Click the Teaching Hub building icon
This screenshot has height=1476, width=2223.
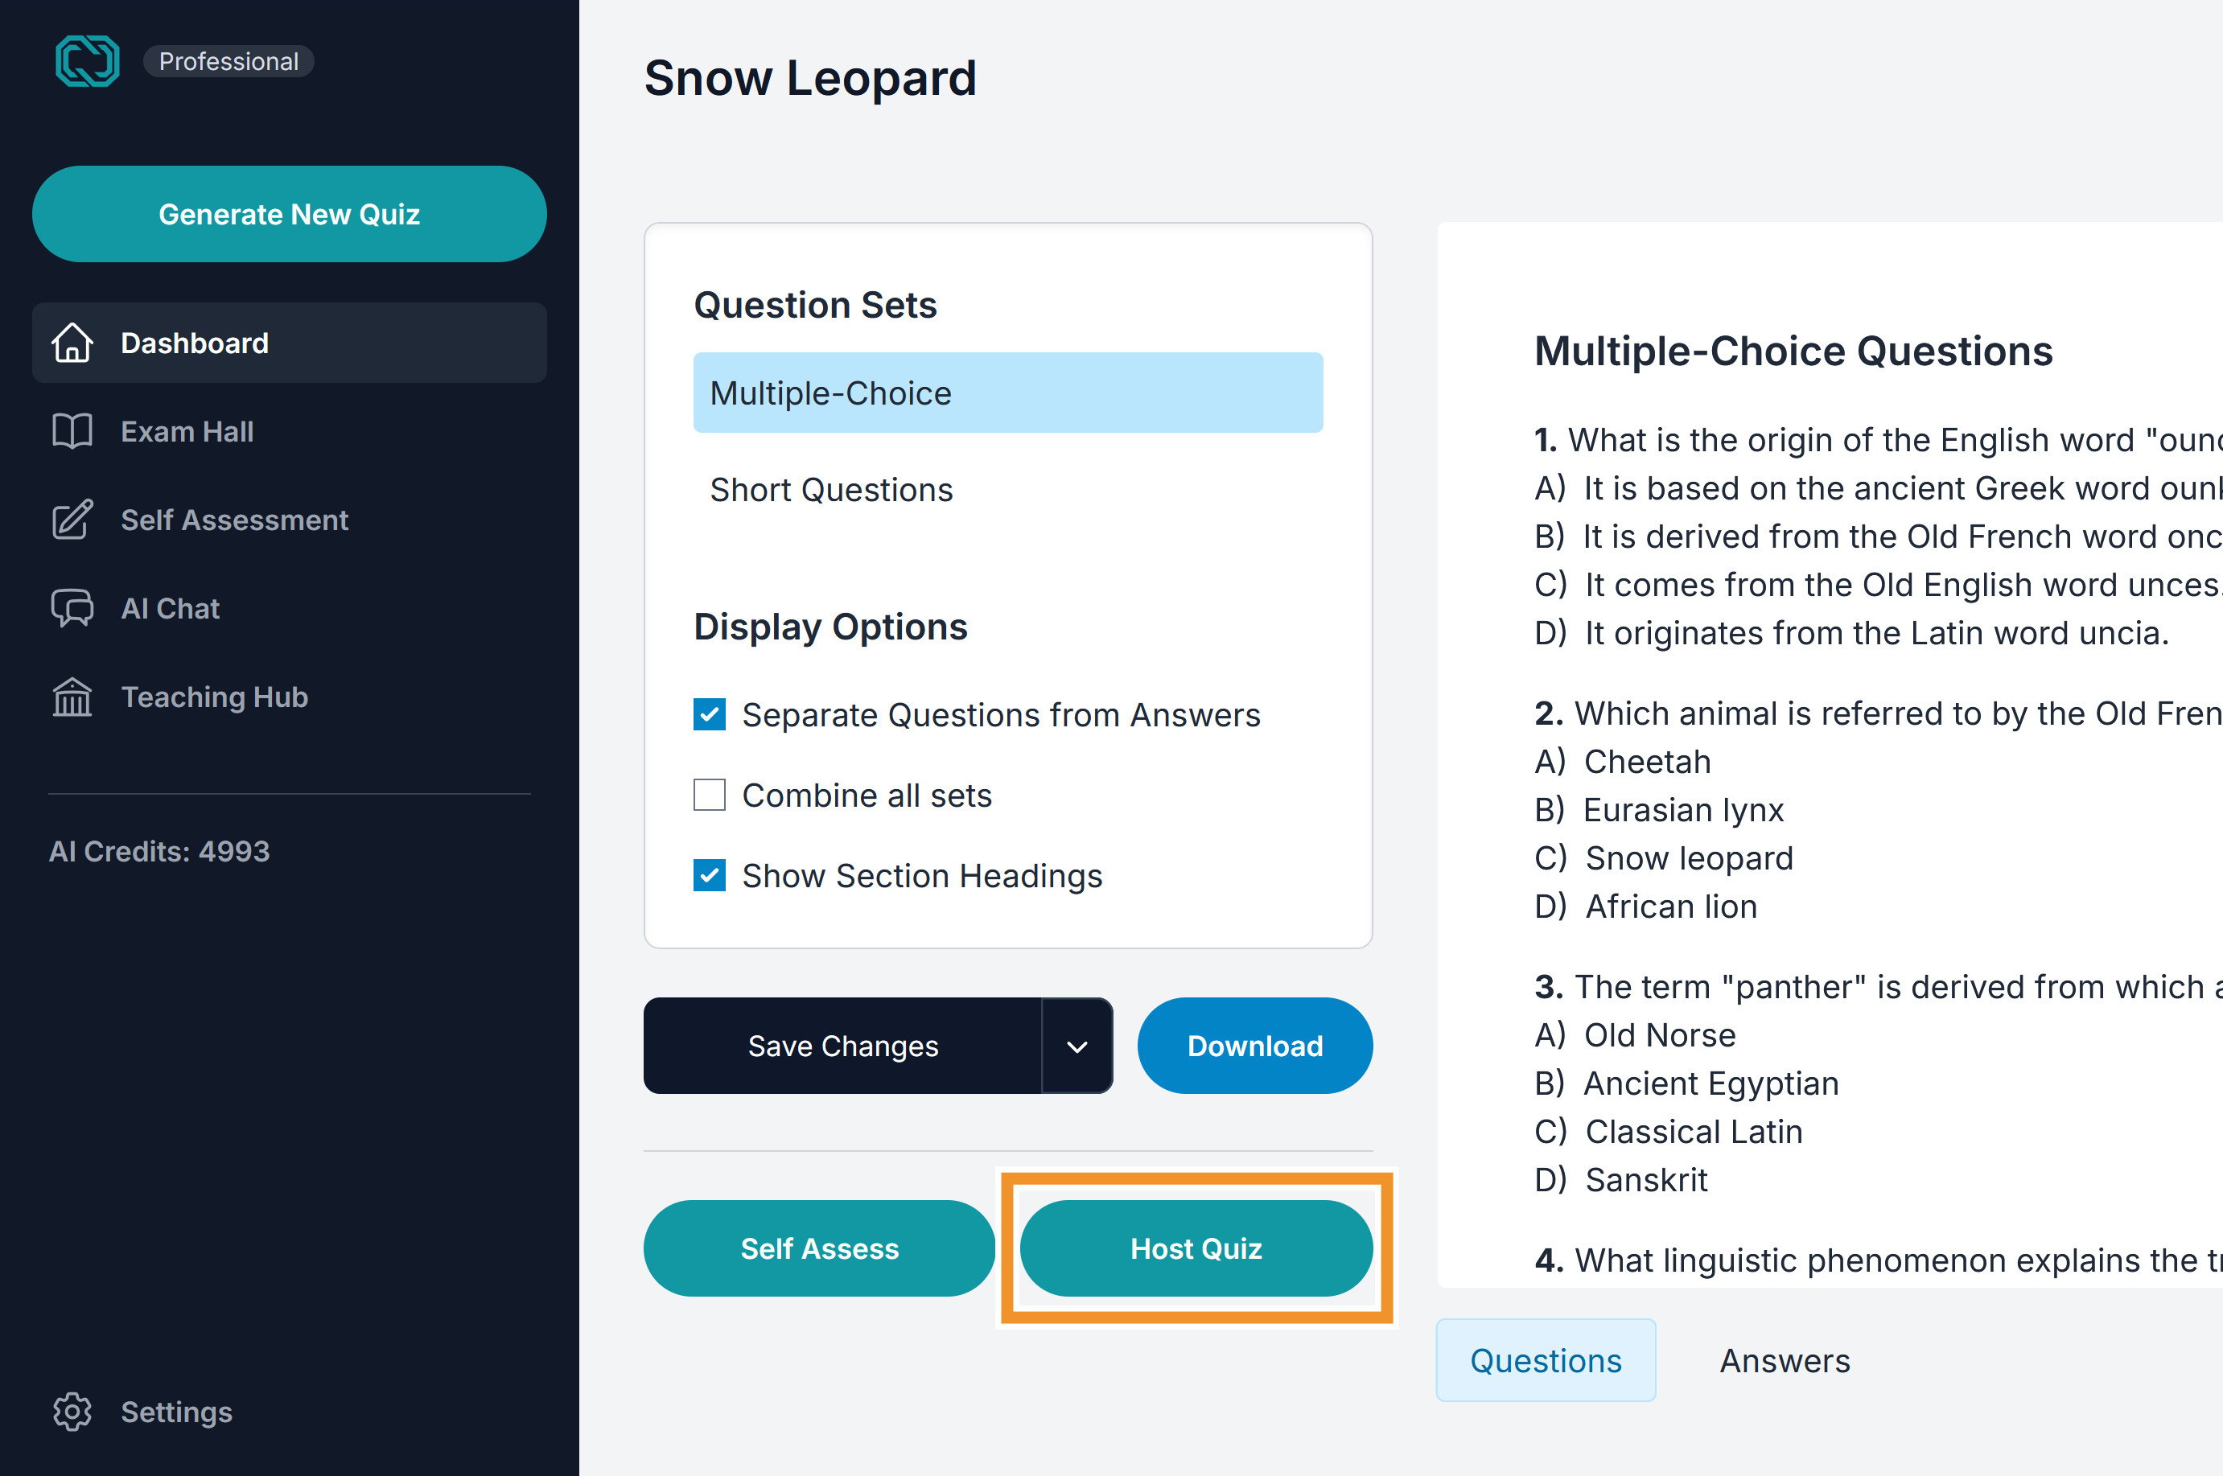(x=72, y=697)
